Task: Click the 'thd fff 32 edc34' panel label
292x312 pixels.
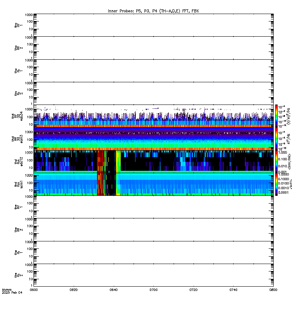Action: tap(17, 116)
